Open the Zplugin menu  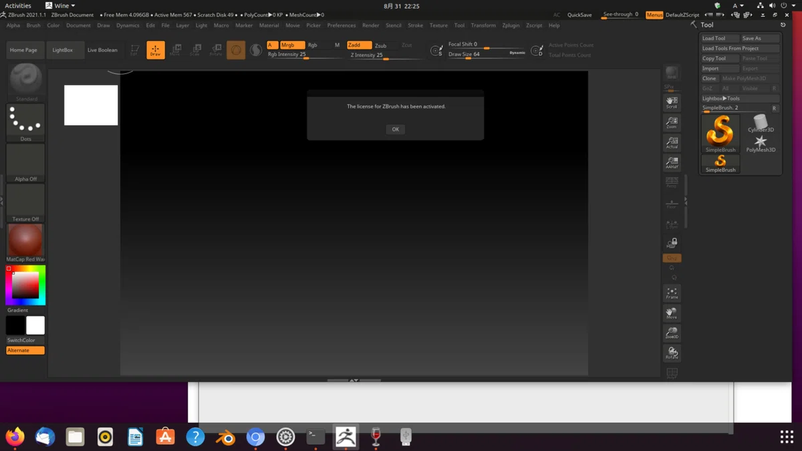click(511, 25)
